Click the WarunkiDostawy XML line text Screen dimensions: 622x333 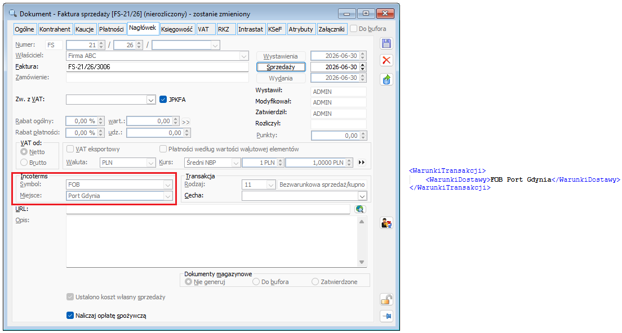pos(523,179)
